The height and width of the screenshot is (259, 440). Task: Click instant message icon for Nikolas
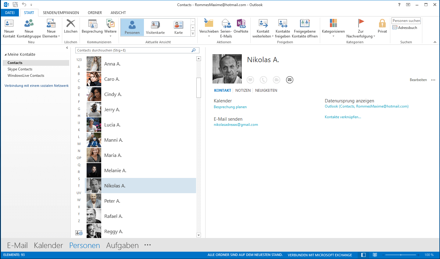coord(250,80)
